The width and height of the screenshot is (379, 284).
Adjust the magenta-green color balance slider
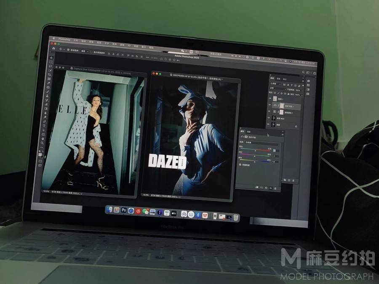pos(254,155)
